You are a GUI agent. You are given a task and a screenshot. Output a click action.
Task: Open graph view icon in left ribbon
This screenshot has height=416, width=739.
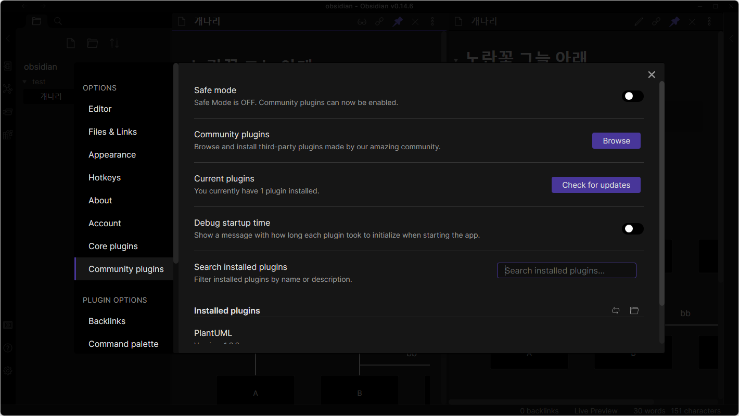7,88
